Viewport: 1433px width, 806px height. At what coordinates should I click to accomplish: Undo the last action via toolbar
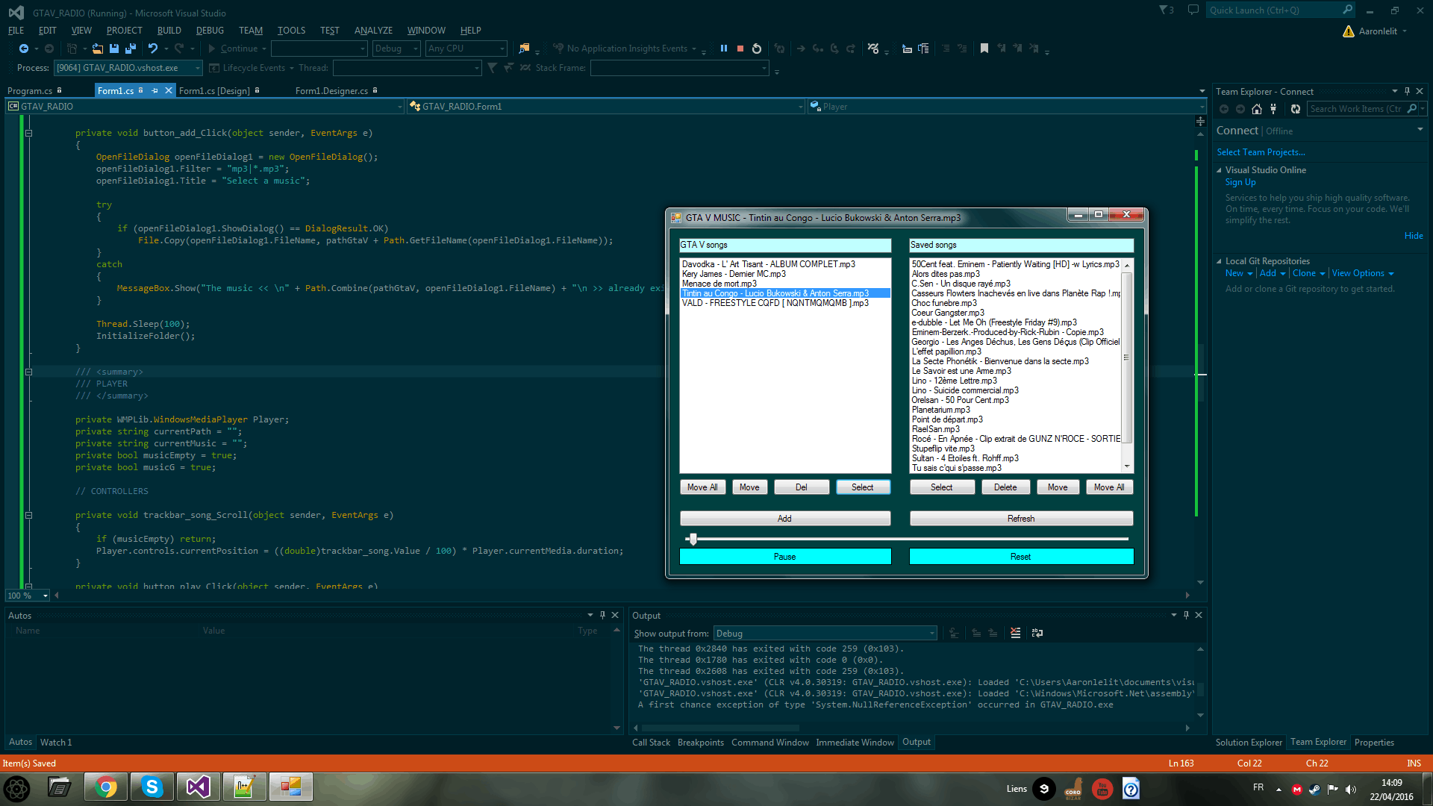(153, 49)
